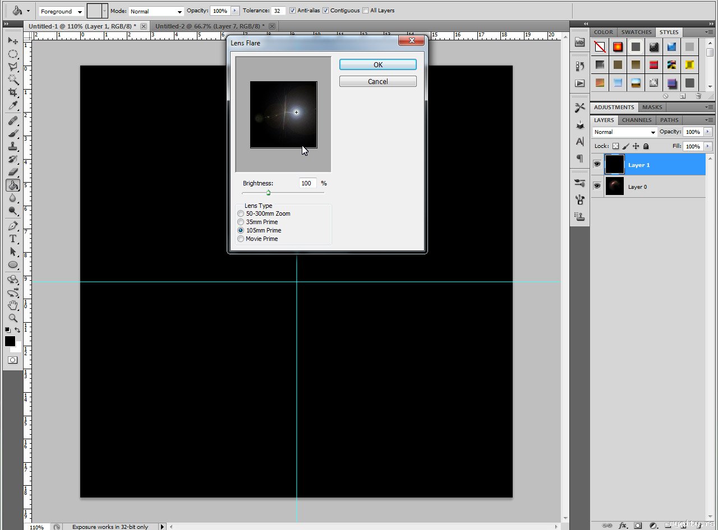Click OK in the Lens Flare dialog

pyautogui.click(x=378, y=64)
